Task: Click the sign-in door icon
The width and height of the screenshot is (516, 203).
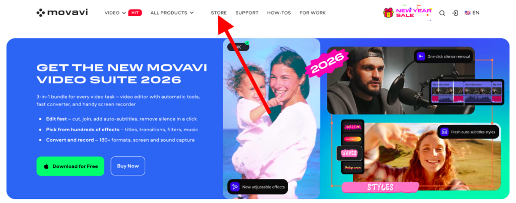Action: 455,13
